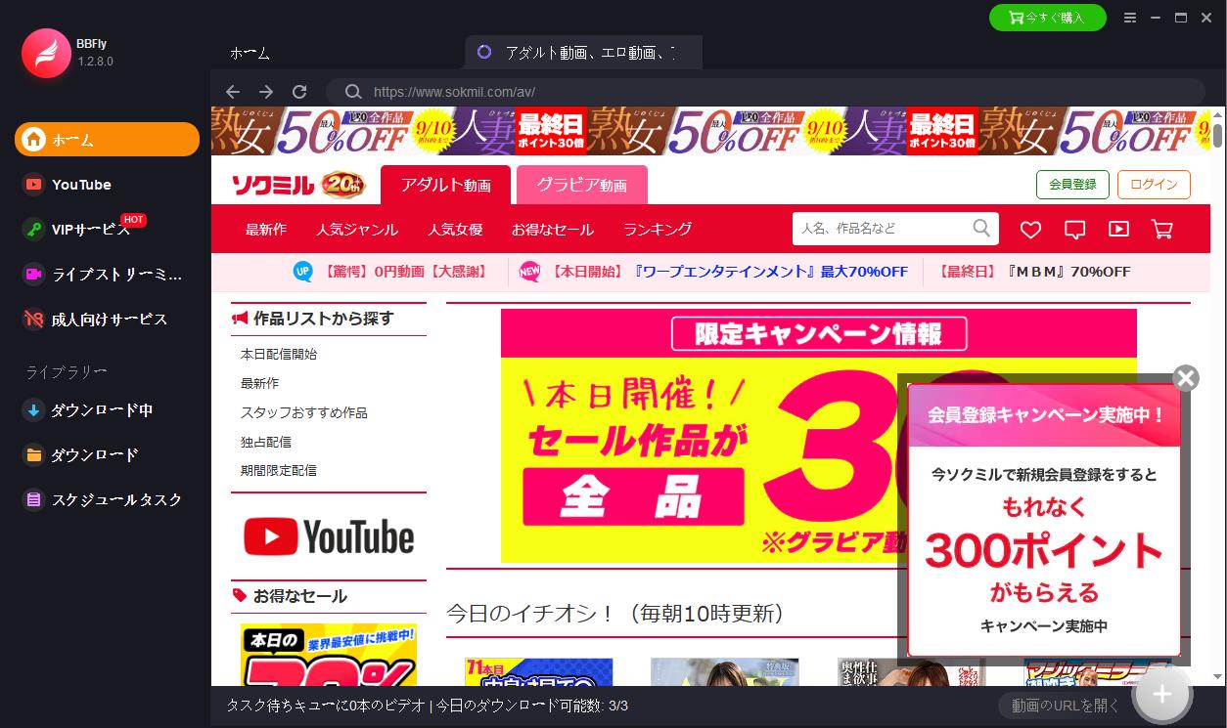Click the 会員登録キャンペーン実施中 popup
1227x728 pixels.
[x=1044, y=520]
